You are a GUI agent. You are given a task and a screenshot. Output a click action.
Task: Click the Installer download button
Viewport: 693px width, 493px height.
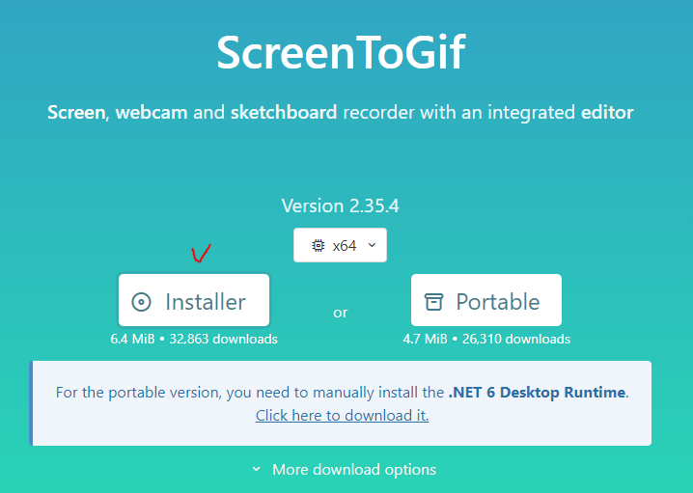(194, 300)
